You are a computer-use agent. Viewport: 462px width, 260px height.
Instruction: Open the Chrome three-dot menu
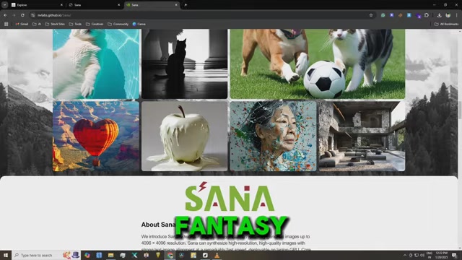pos(457,15)
